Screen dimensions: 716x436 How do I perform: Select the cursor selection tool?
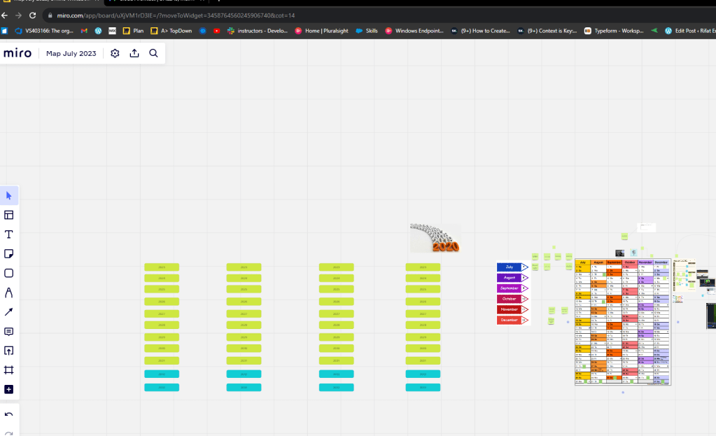coord(8,196)
